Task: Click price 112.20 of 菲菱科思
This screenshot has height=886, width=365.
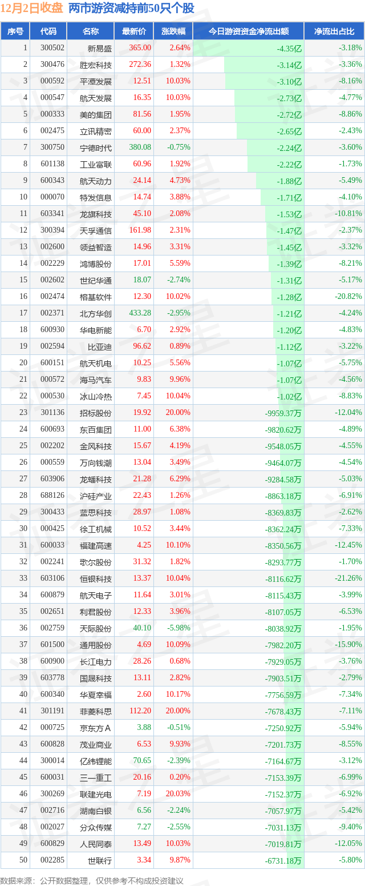Action: click(140, 711)
